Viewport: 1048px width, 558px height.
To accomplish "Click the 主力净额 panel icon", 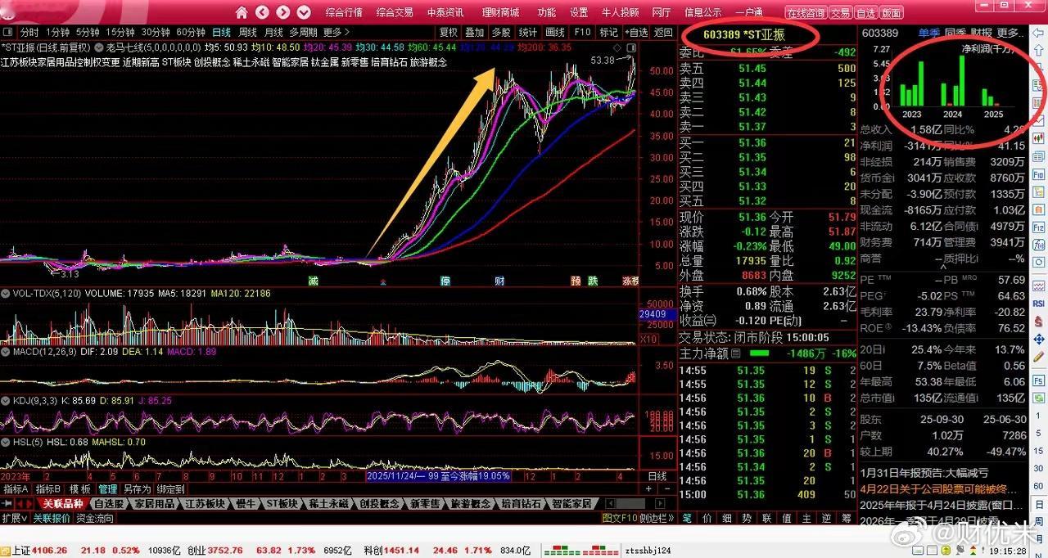I will (735, 353).
